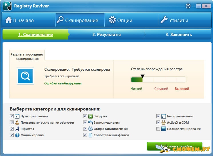Click the Registry Reviver logo icon
This screenshot has width=213, height=156.
[7, 6]
